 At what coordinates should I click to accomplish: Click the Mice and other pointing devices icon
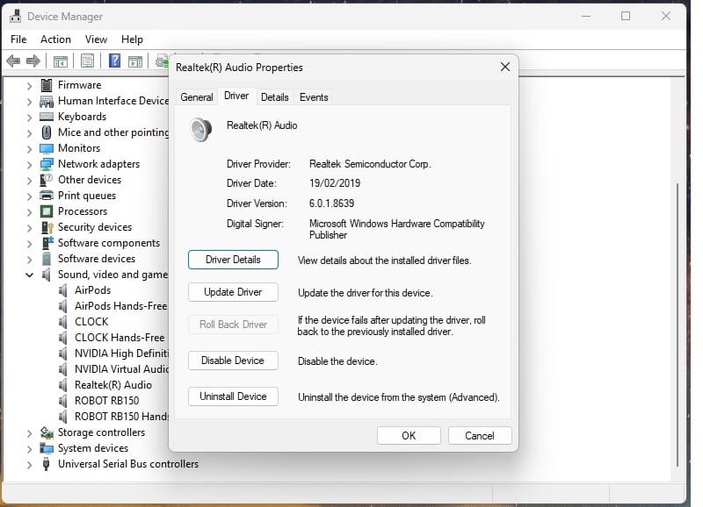(x=47, y=132)
